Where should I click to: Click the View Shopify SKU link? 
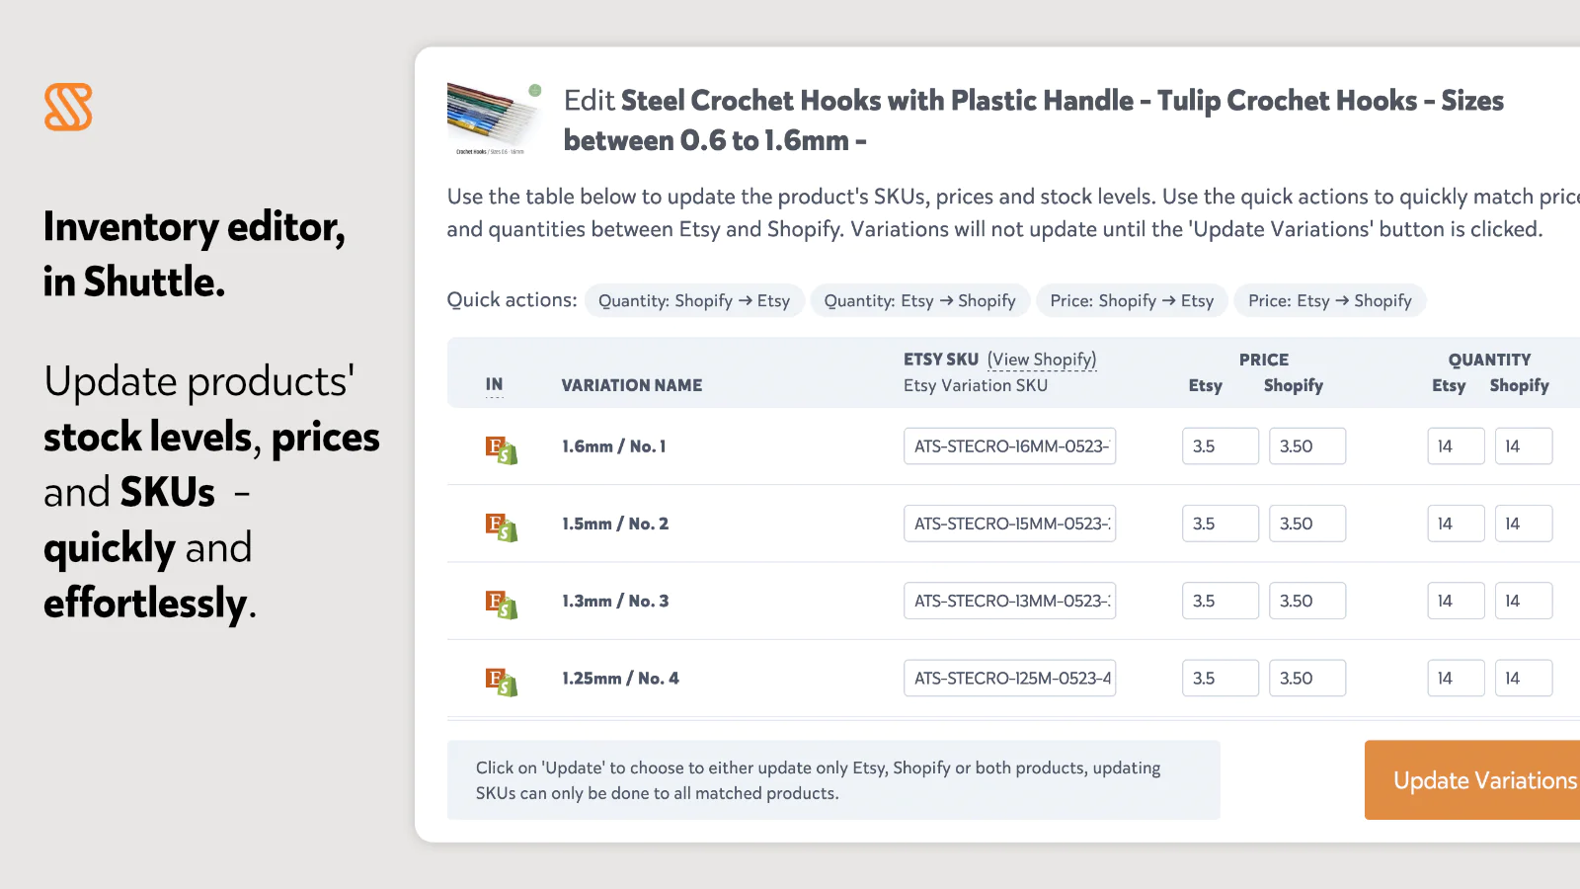coord(1042,360)
